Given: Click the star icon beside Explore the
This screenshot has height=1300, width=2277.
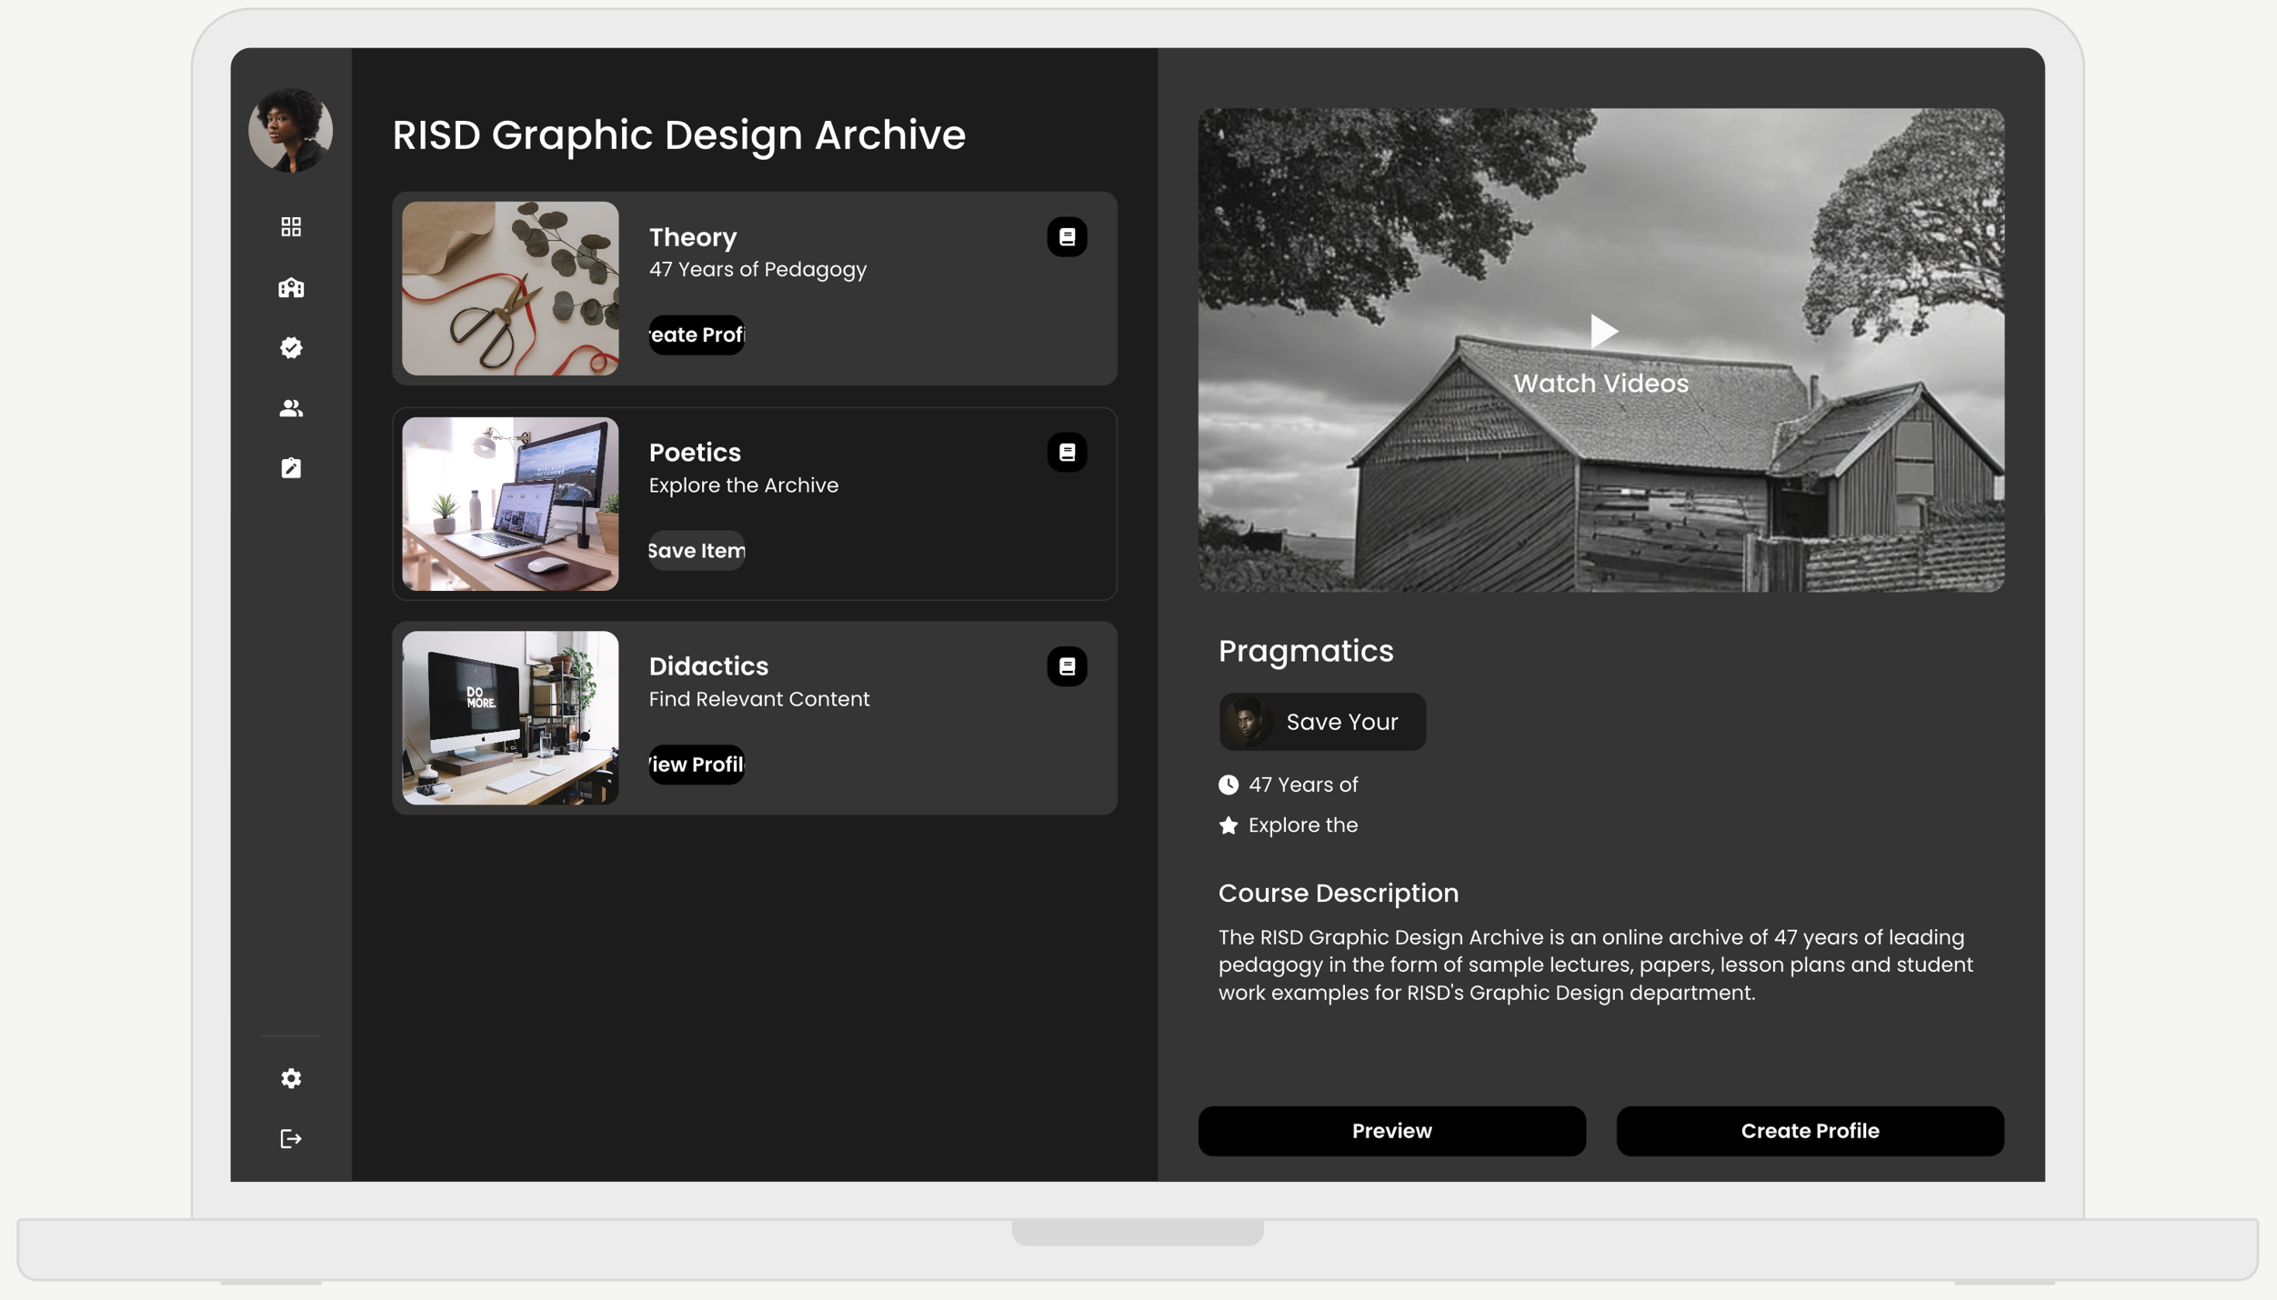Looking at the screenshot, I should (1229, 825).
